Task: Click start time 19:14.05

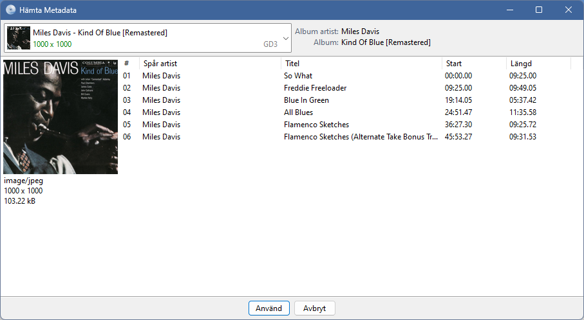Action: (x=458, y=100)
